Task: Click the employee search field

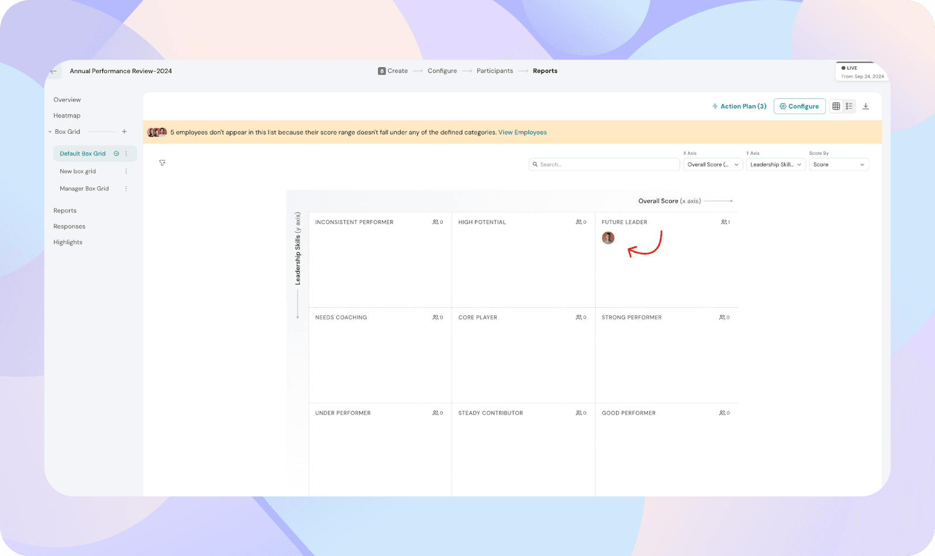Action: pos(605,165)
